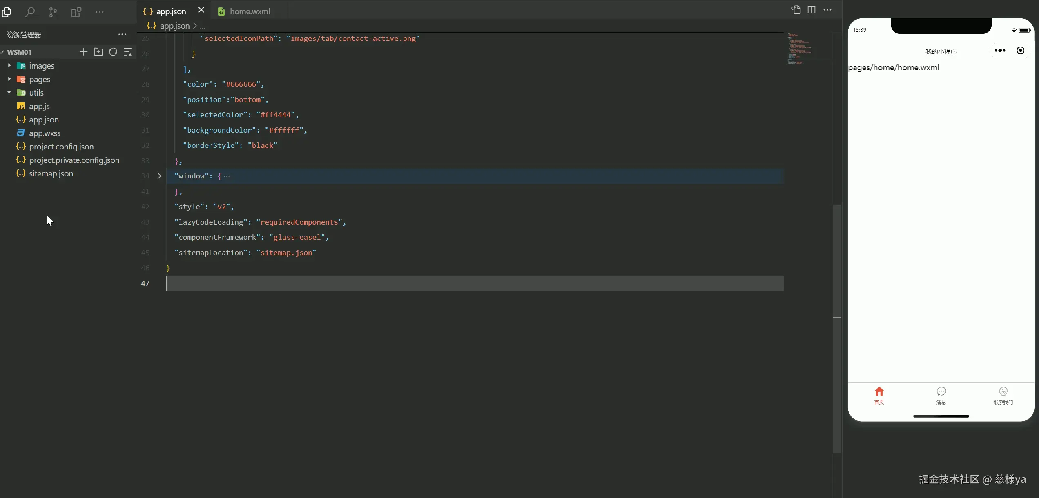The height and width of the screenshot is (498, 1039).
Task: Click "requiredComponents" value on line 43
Action: pyautogui.click(x=299, y=222)
